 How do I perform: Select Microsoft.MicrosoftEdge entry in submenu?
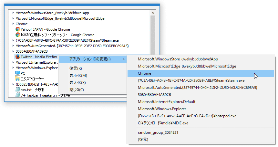[x=201, y=66]
